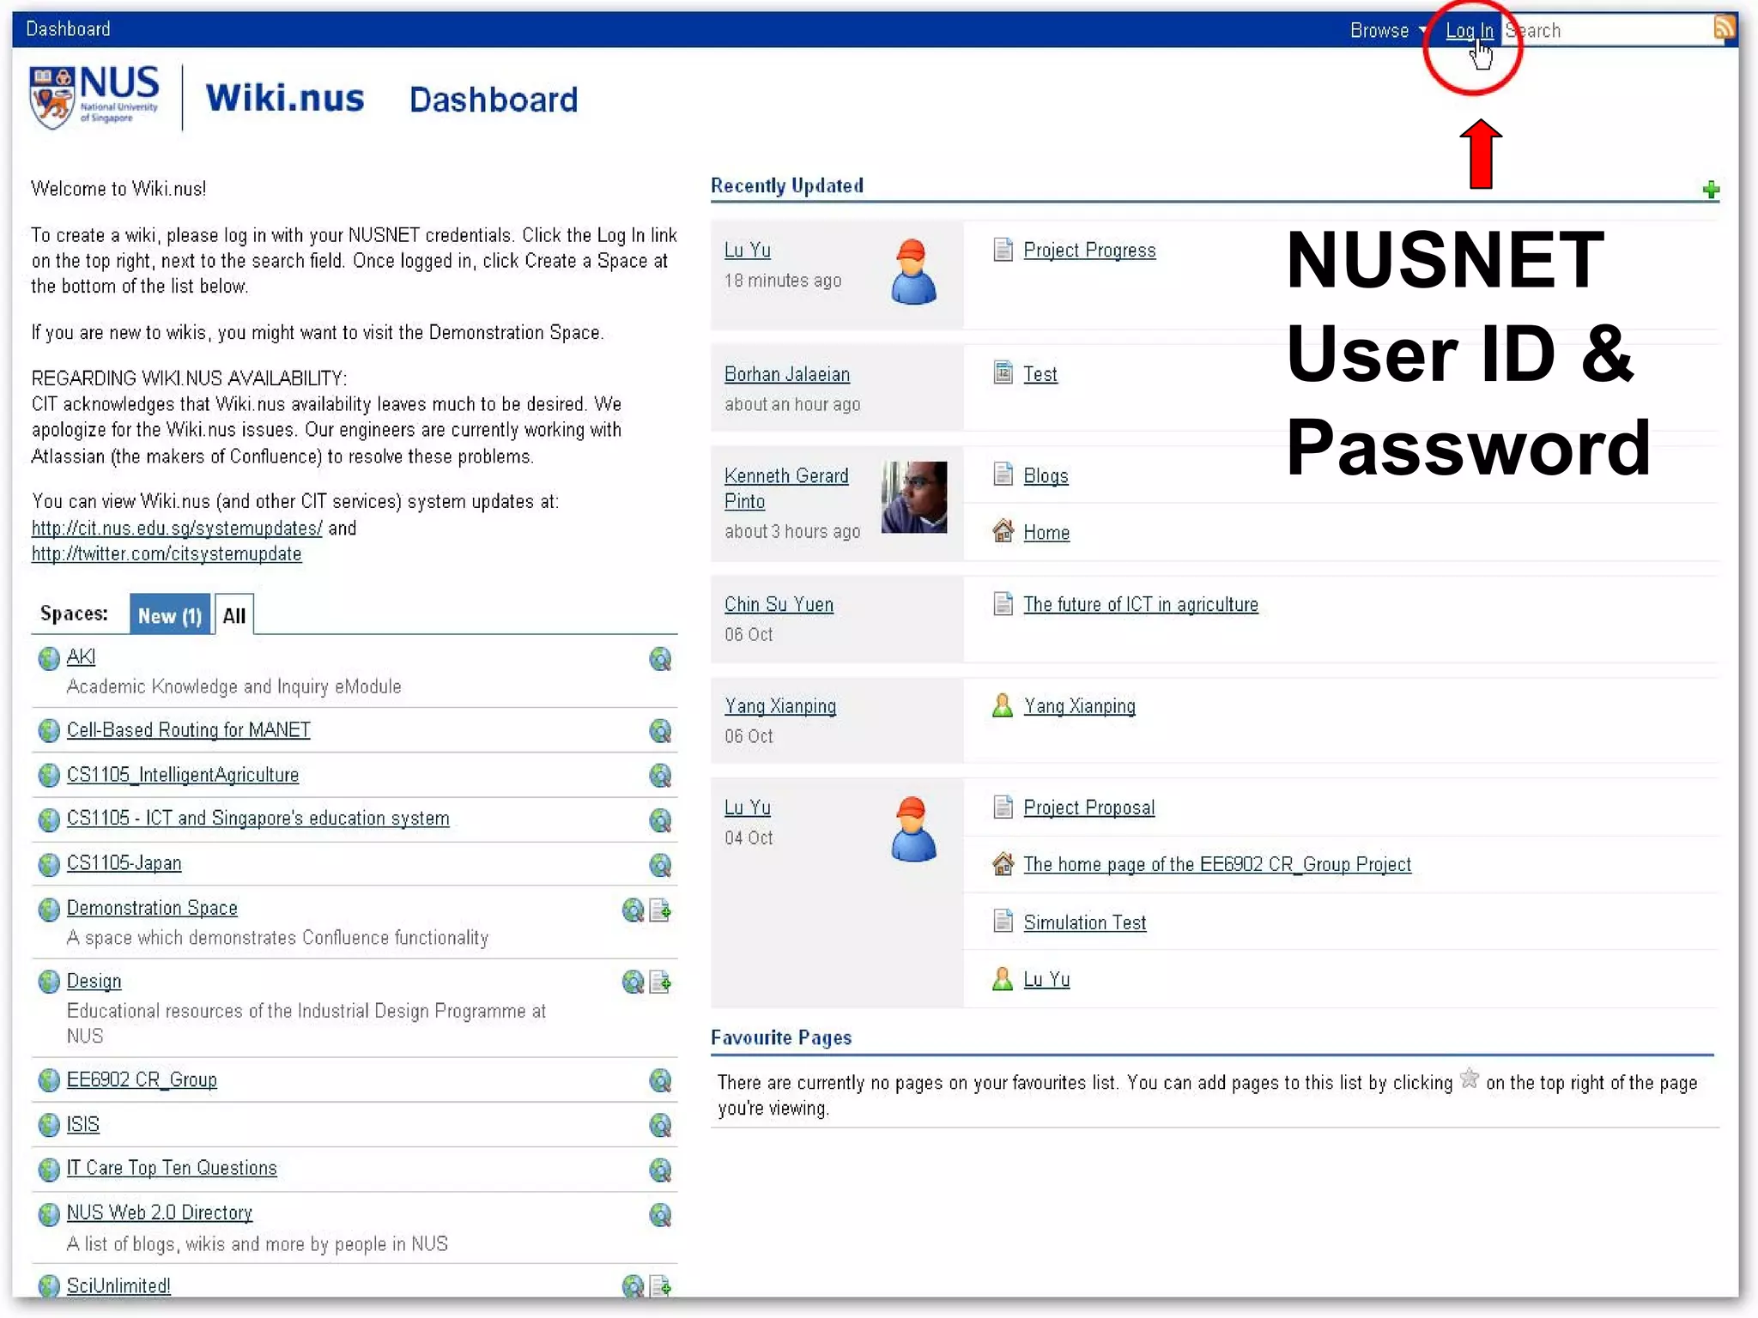Click browse icon for NUS Web 2.0 Directory
The width and height of the screenshot is (1758, 1318).
pos(659,1215)
